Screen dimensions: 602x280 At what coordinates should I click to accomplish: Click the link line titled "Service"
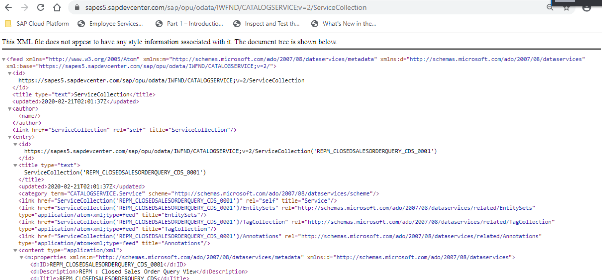coord(178,201)
